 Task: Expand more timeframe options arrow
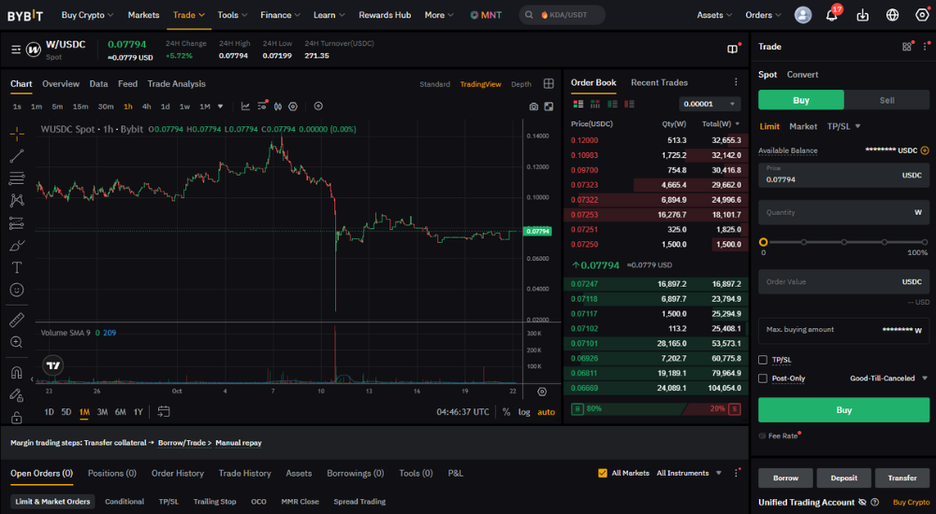pyautogui.click(x=220, y=107)
